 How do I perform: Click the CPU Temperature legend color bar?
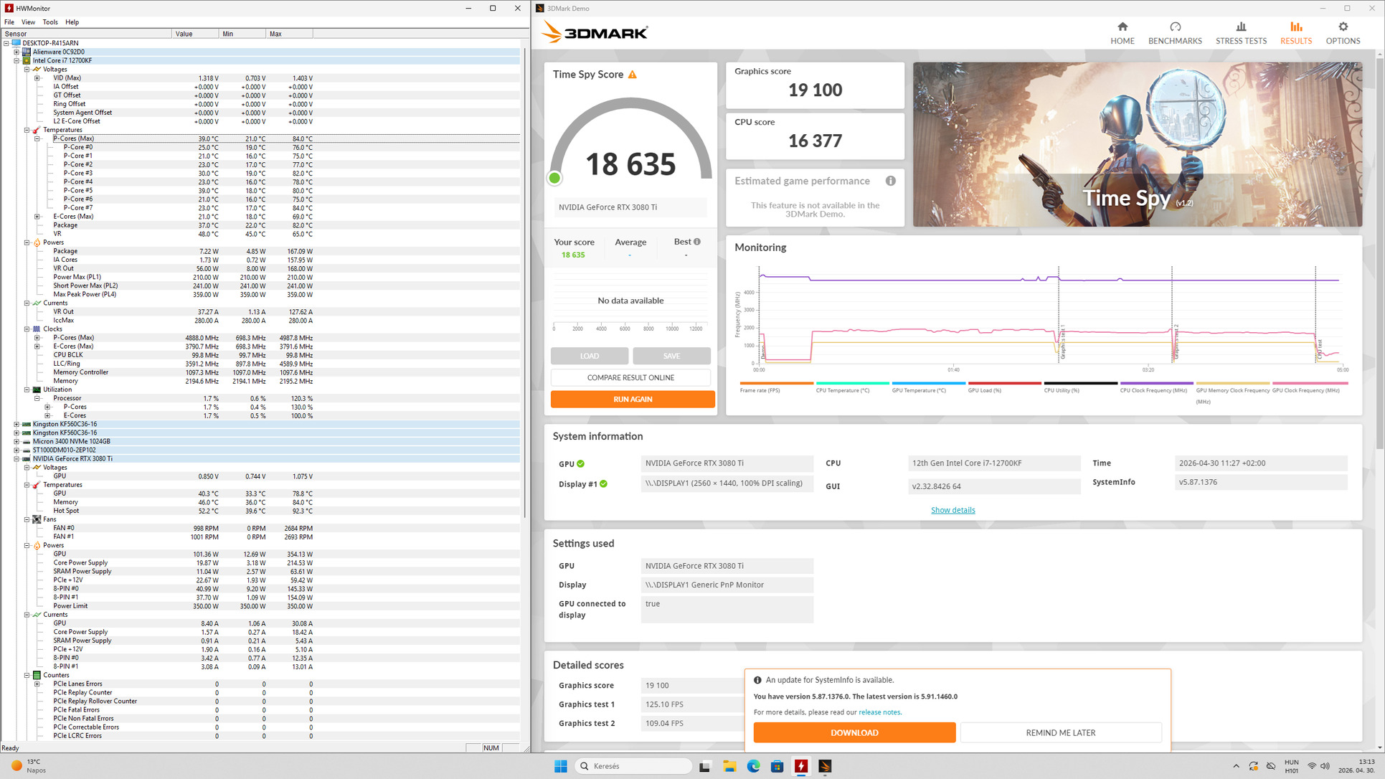[x=852, y=383]
